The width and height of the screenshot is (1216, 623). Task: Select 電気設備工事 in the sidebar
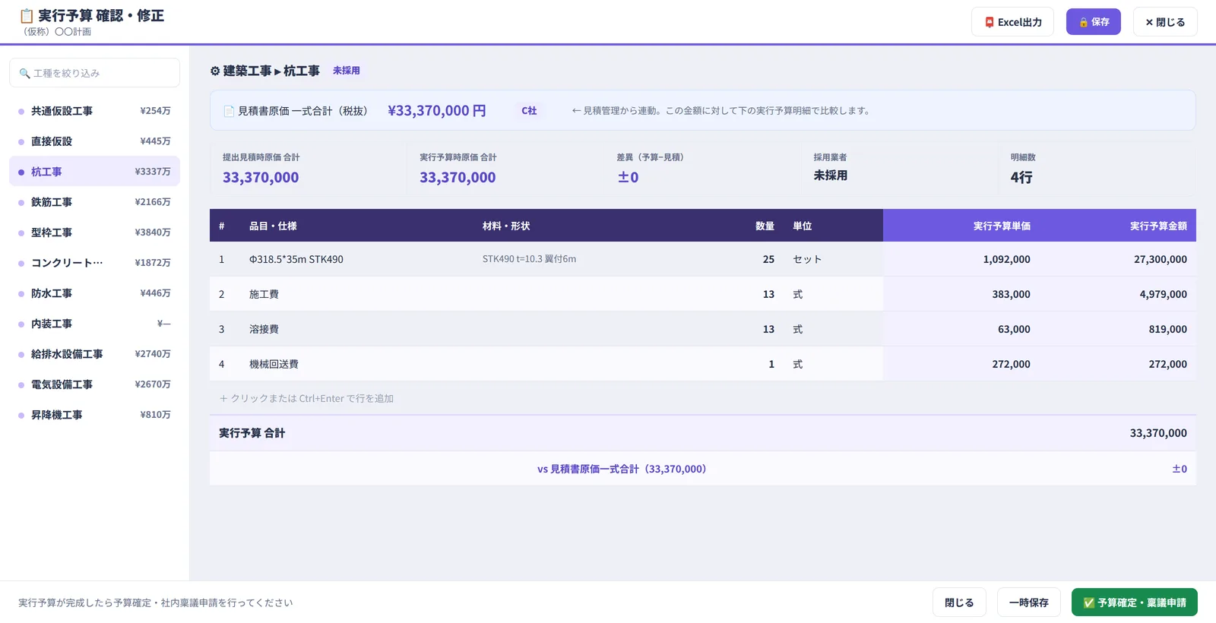[94, 384]
